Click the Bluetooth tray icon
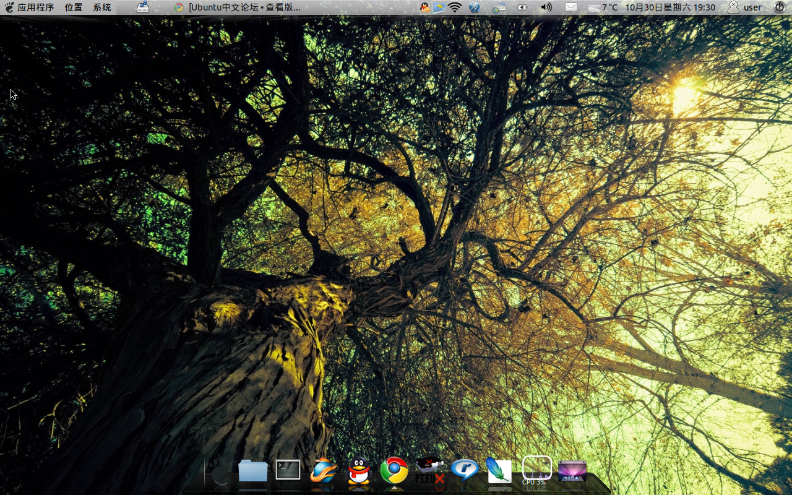792x495 pixels. click(x=475, y=7)
